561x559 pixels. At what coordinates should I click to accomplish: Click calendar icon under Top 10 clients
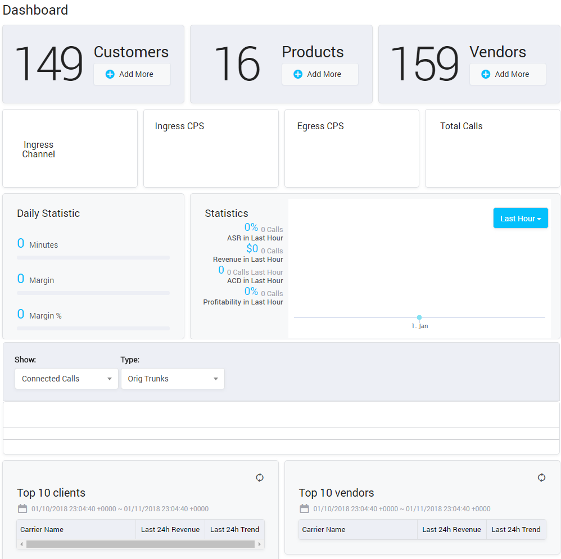pos(22,508)
